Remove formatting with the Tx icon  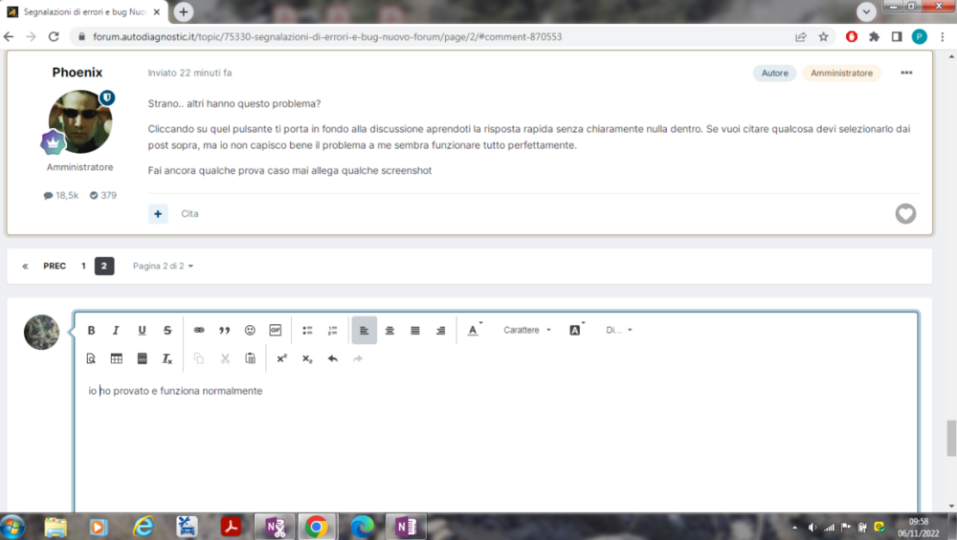(167, 359)
